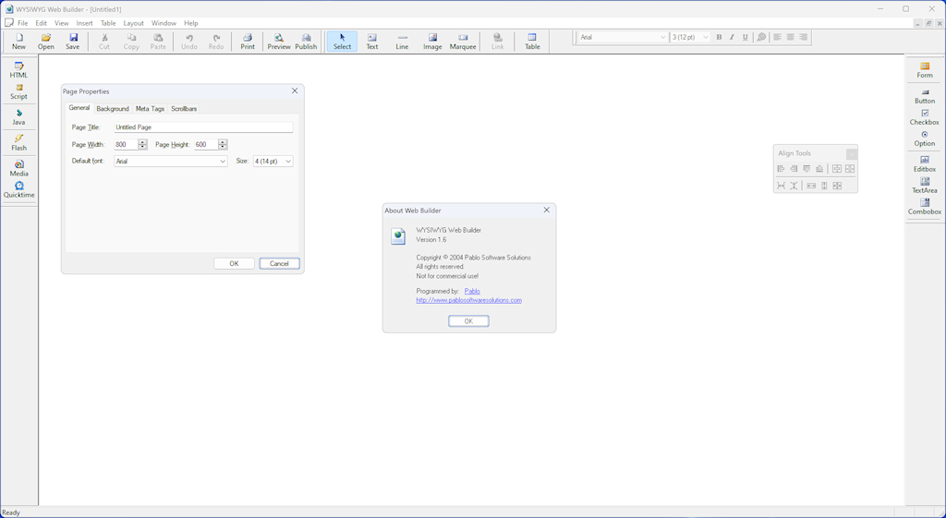
Task: Click the Editbox form tool
Action: [x=924, y=164]
